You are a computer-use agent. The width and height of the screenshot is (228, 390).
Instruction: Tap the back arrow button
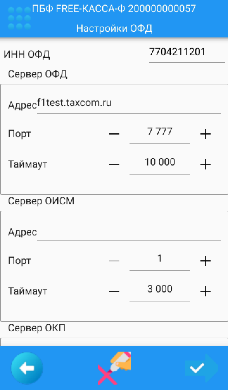(x=27, y=368)
